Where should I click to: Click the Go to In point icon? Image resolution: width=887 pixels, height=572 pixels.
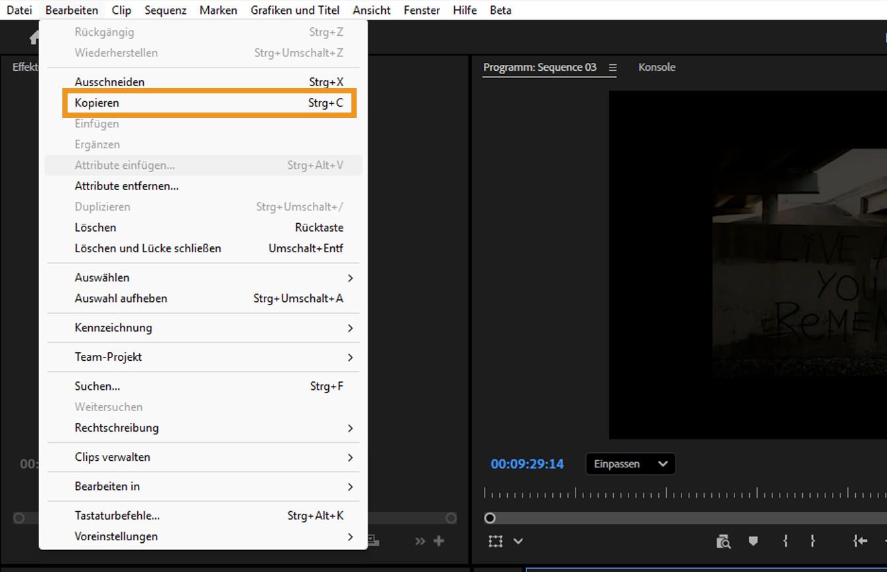click(x=860, y=542)
